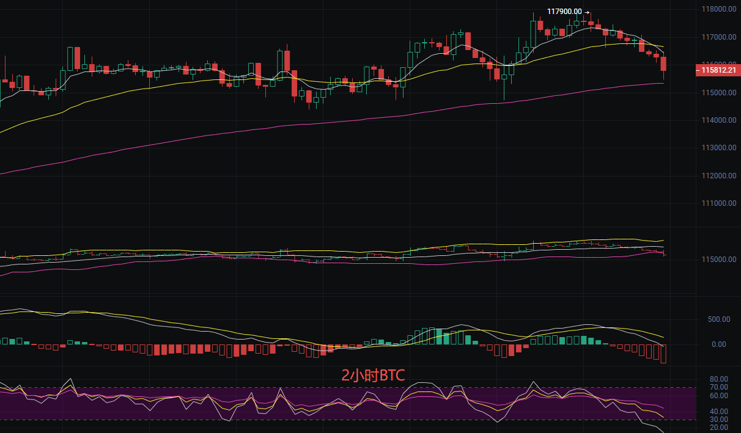This screenshot has width=741, height=433.
Task: Click the 114000.00 price axis label
Action: pos(718,120)
